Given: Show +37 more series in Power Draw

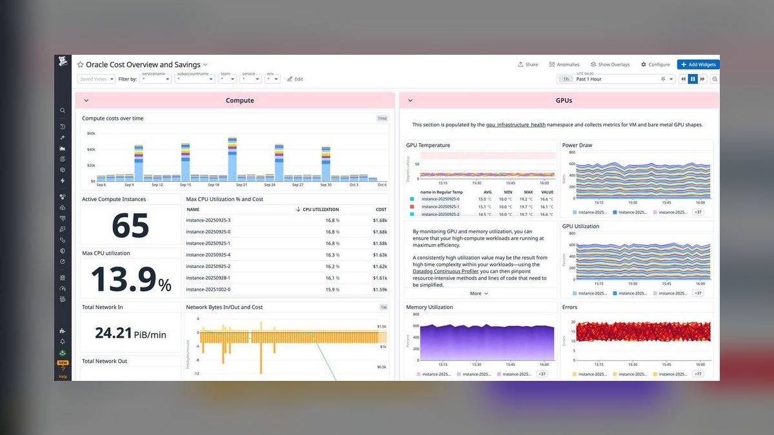Looking at the screenshot, I should pos(698,211).
